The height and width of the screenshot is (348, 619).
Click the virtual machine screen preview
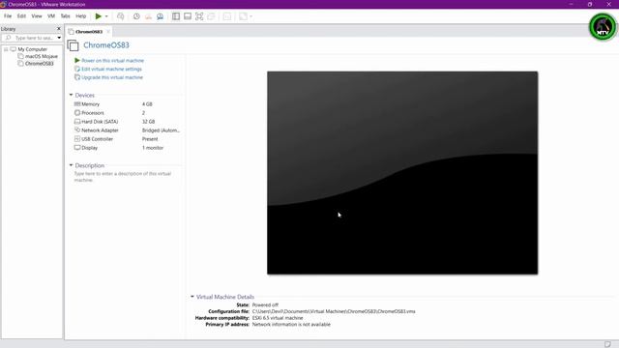[402, 173]
